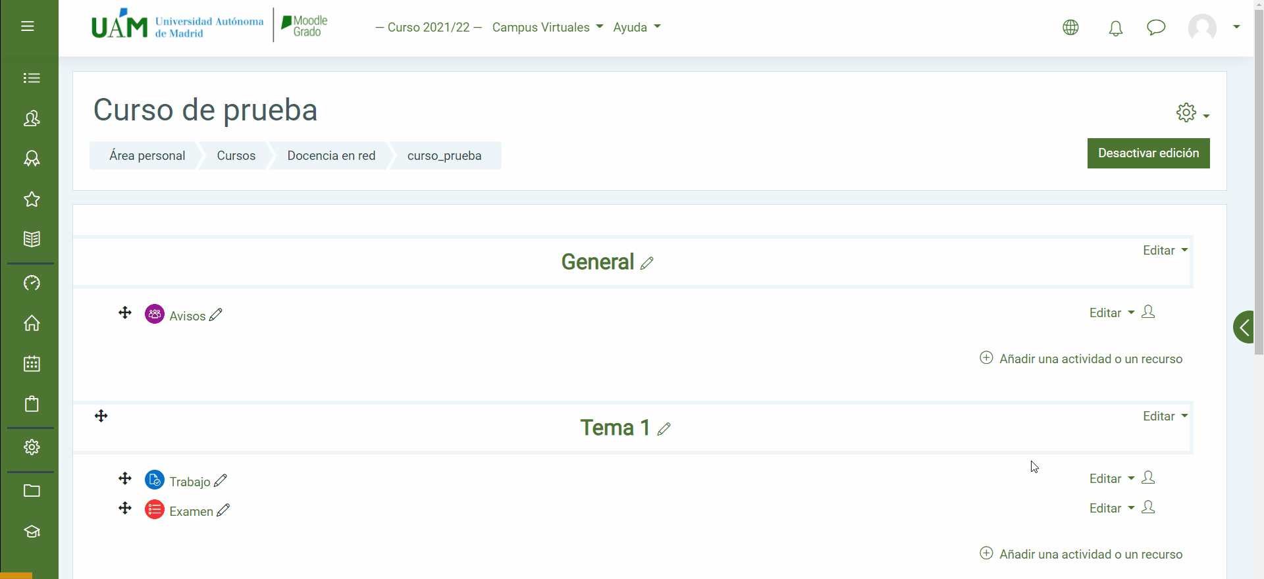Viewport: 1264px width, 579px height.
Task: Expand the Editar dropdown for Trabajo
Action: pos(1111,479)
